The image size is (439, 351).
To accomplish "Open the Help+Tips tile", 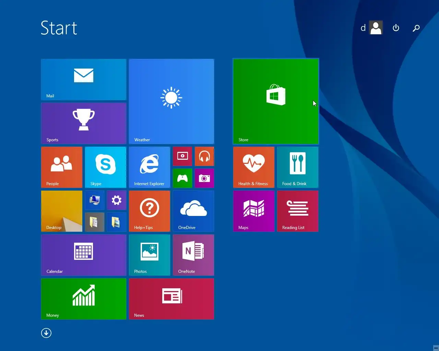I will coord(150,211).
